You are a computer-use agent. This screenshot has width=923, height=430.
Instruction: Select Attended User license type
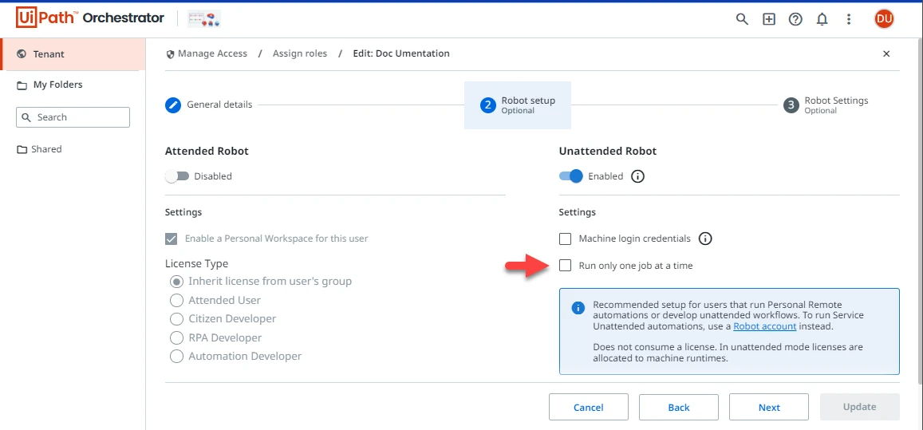176,301
